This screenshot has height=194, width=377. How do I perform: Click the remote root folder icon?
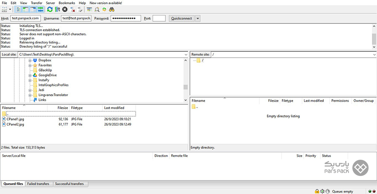tap(199, 61)
